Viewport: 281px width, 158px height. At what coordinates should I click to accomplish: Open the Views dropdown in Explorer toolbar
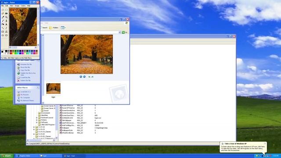63,28
